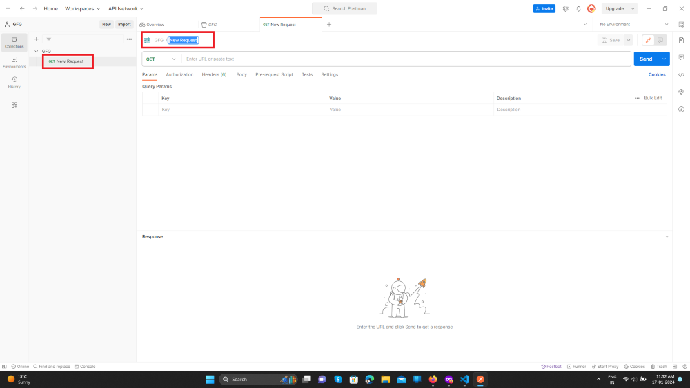
Task: Click the request URL input field
Action: tap(406, 59)
